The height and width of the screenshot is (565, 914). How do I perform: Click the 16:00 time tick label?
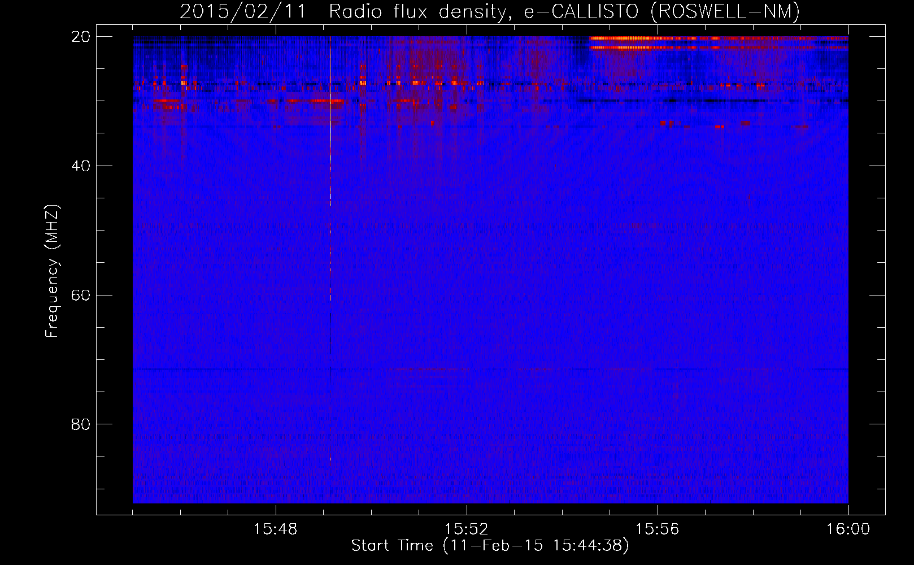[848, 529]
